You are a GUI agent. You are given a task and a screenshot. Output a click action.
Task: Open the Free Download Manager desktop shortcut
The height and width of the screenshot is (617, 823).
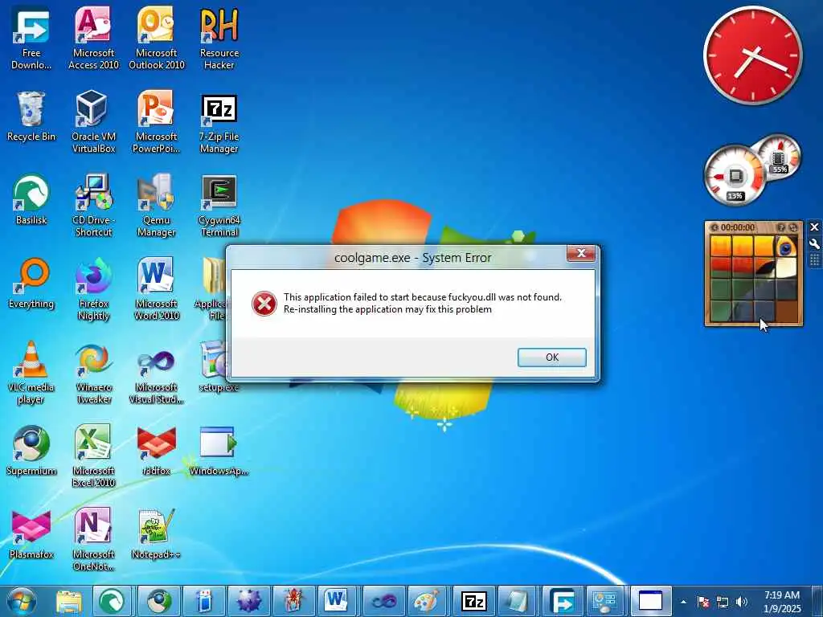[31, 39]
